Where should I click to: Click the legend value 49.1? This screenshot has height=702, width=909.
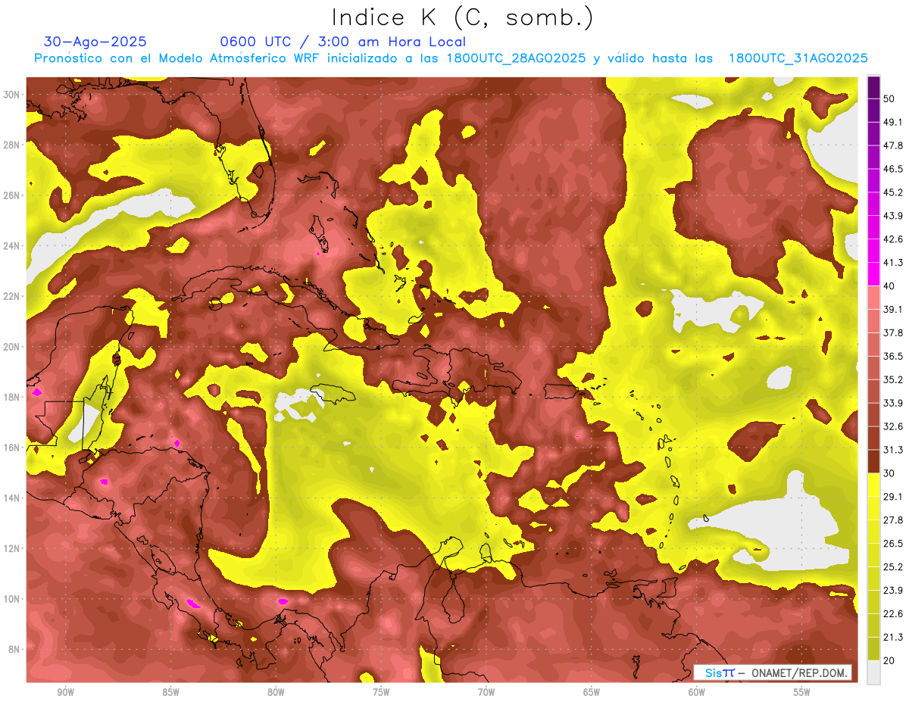892,122
